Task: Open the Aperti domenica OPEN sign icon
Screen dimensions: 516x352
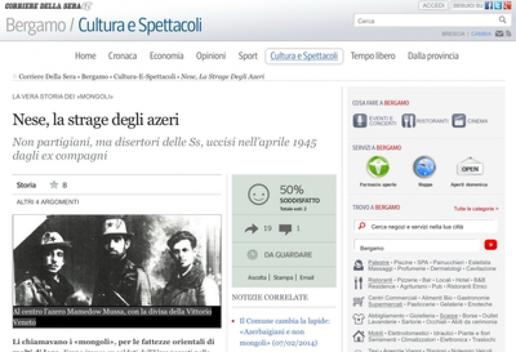Action: [x=470, y=167]
